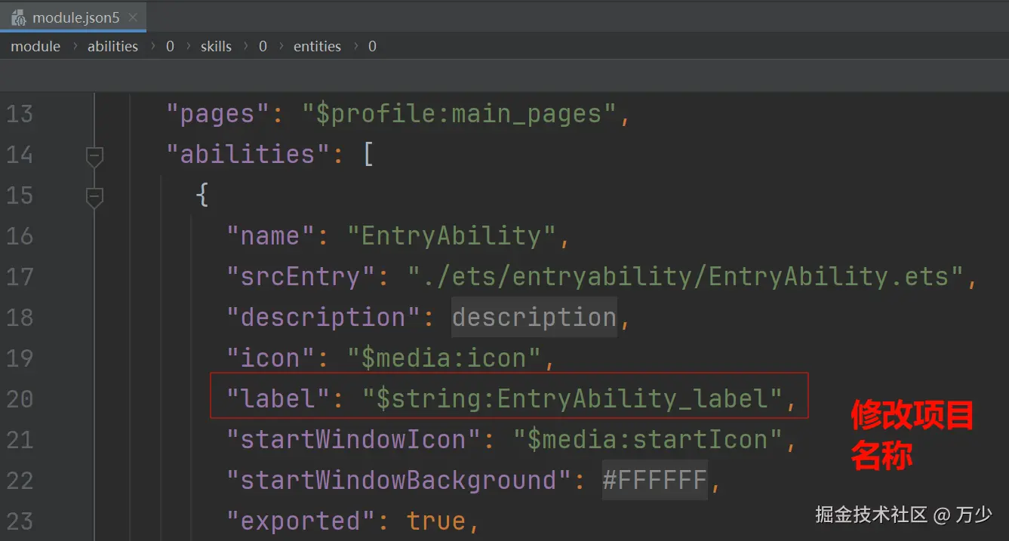1009x541 pixels.
Task: Click the 'abilities' breadcrumb
Action: (x=112, y=46)
